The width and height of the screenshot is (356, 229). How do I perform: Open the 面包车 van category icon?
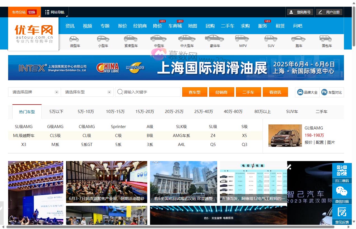[325, 39]
